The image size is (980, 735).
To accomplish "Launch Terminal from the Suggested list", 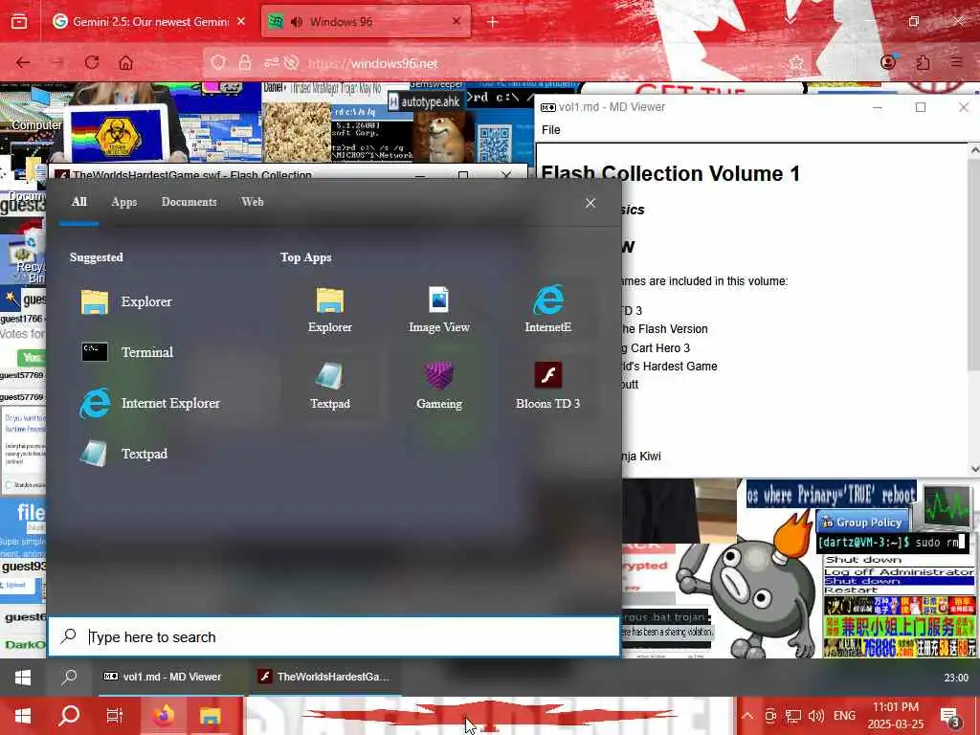I will coord(127,352).
